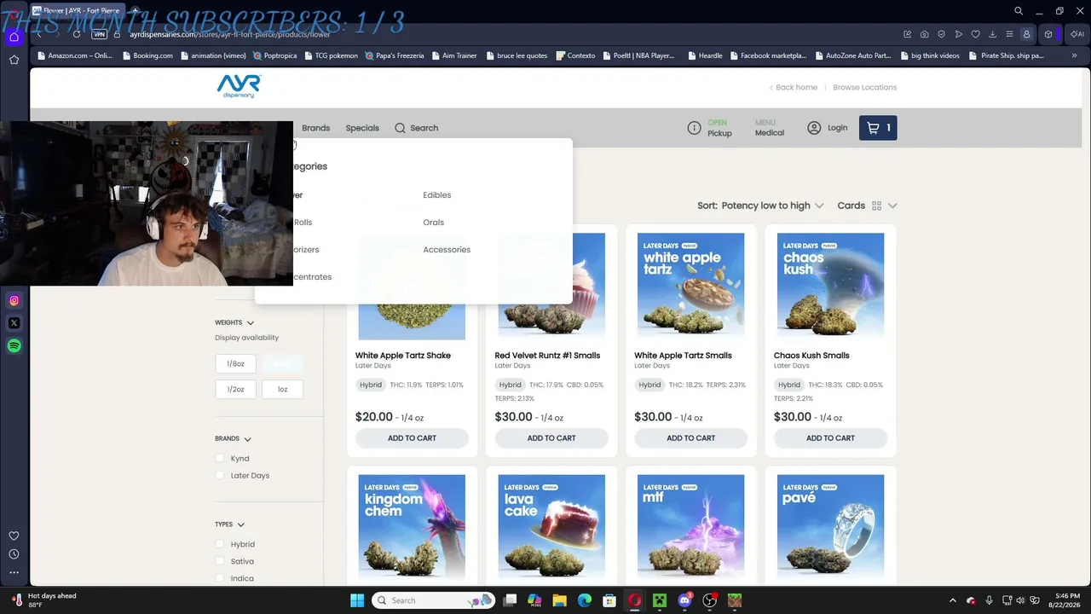1091x614 pixels.
Task: Check the Hybrid type checkbox
Action: click(x=220, y=544)
